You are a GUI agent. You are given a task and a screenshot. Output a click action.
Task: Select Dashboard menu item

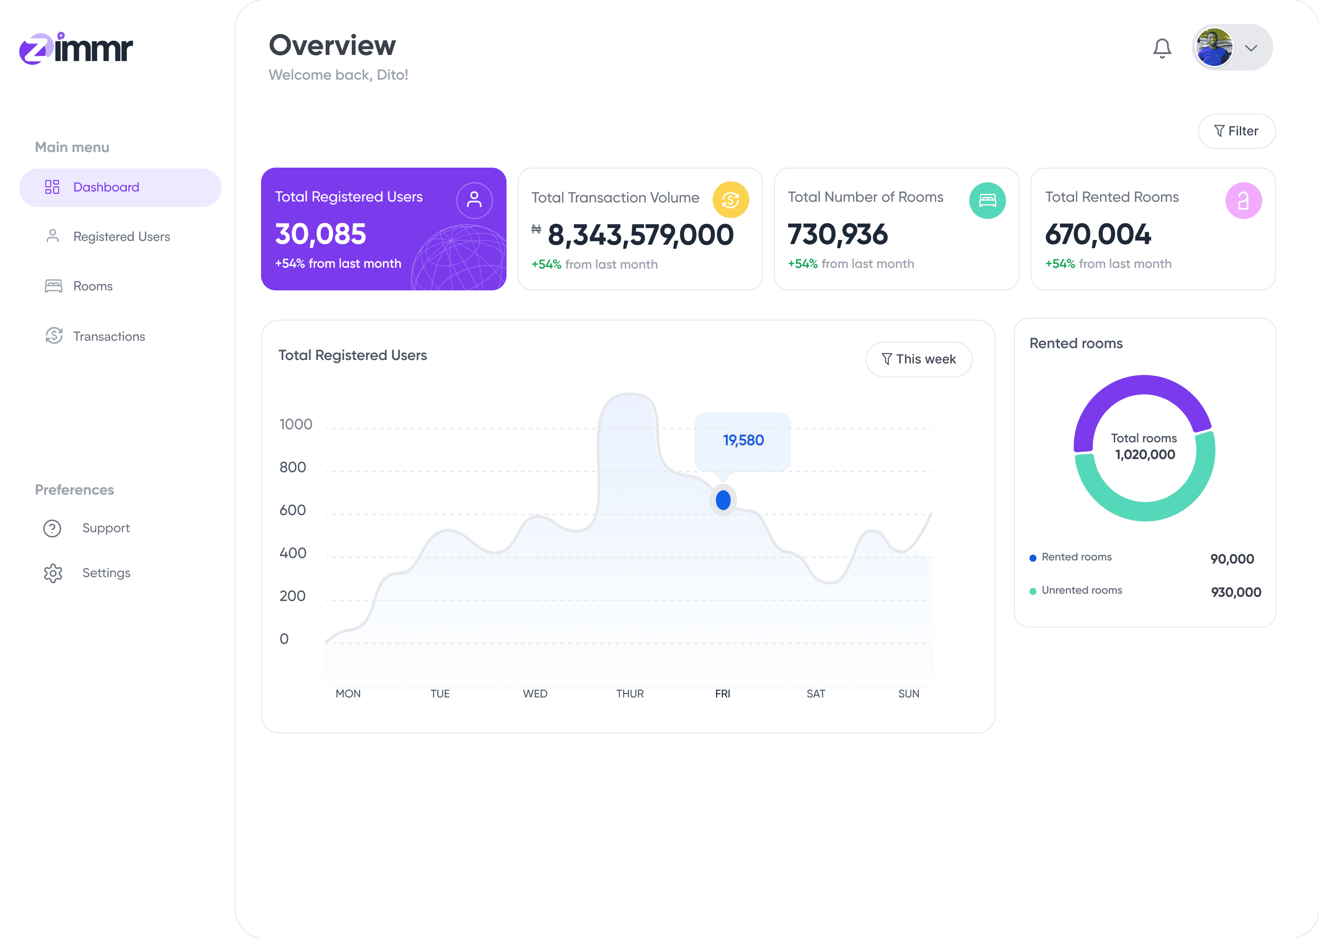click(120, 187)
